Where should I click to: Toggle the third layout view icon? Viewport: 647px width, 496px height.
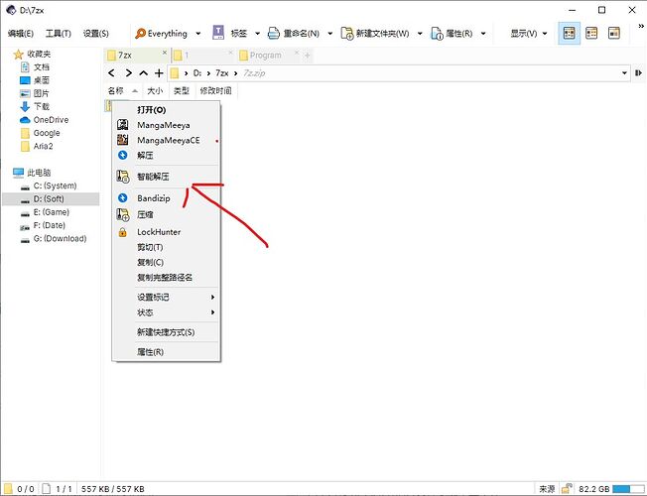pyautogui.click(x=614, y=33)
